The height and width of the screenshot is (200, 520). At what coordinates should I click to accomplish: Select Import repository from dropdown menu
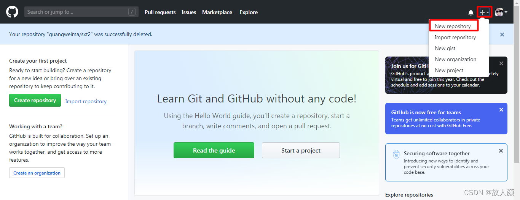click(x=455, y=37)
